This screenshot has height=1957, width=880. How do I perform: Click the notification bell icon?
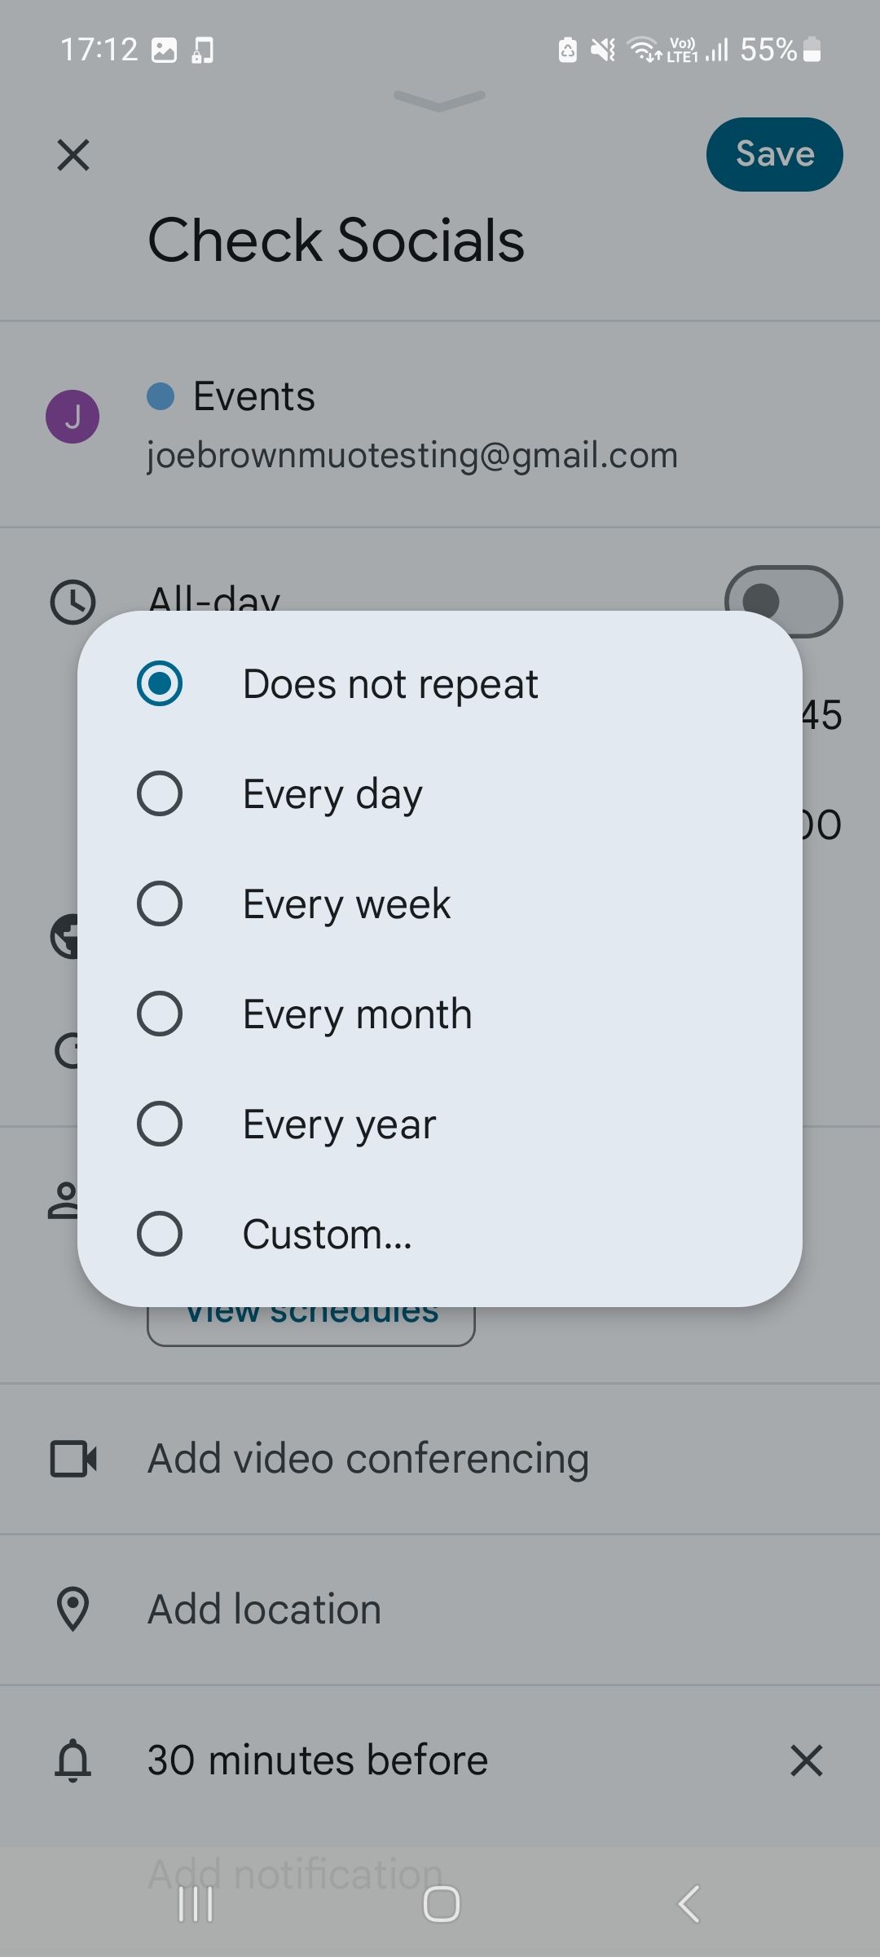[73, 1759]
